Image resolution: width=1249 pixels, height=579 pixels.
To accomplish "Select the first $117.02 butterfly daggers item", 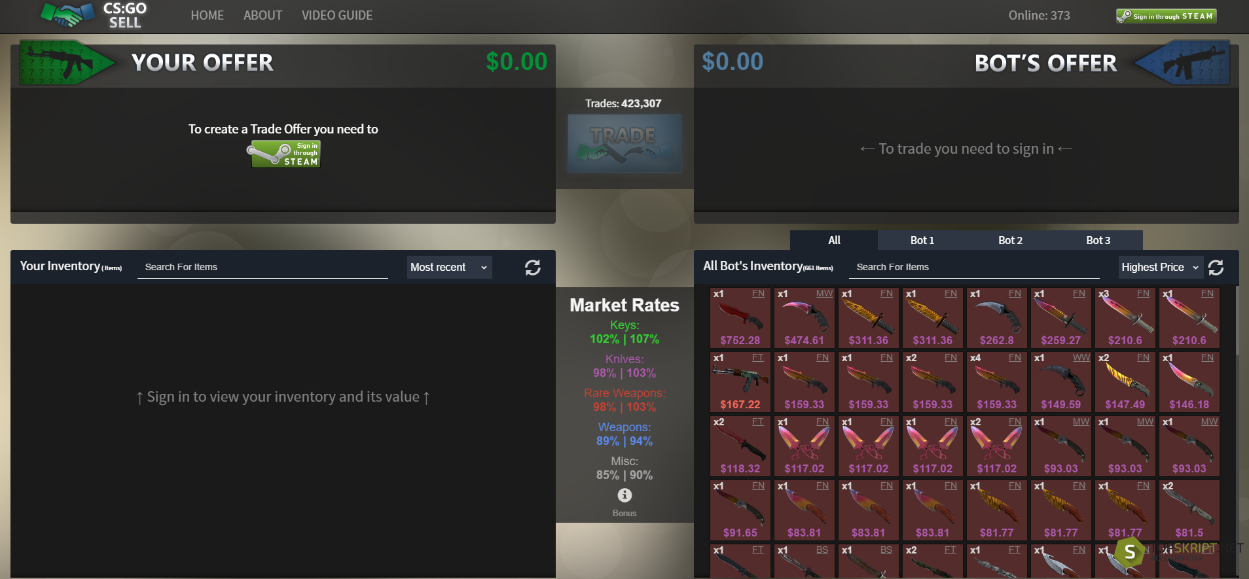I will [804, 446].
